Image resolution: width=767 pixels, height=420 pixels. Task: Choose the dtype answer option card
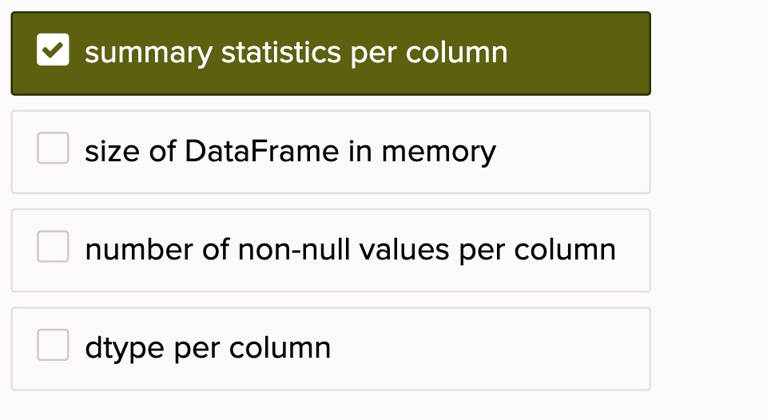tap(331, 349)
